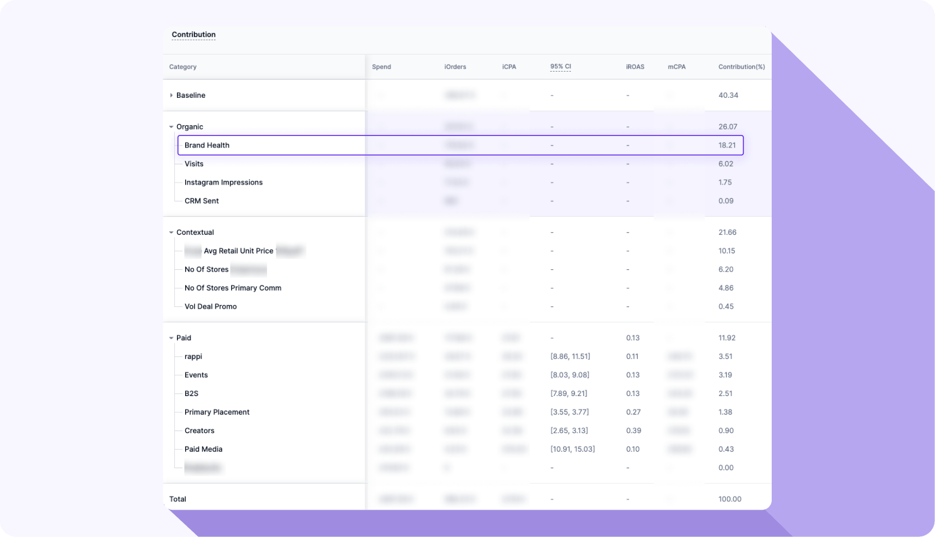Sort by the mCPA column header

[x=677, y=67]
